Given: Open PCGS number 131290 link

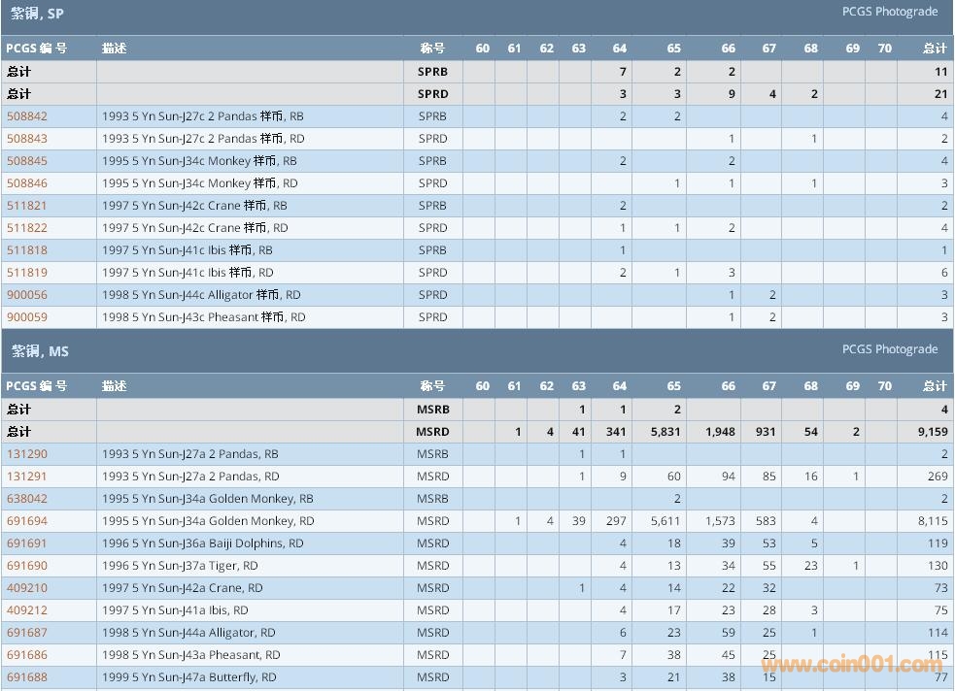Looking at the screenshot, I should coord(27,454).
